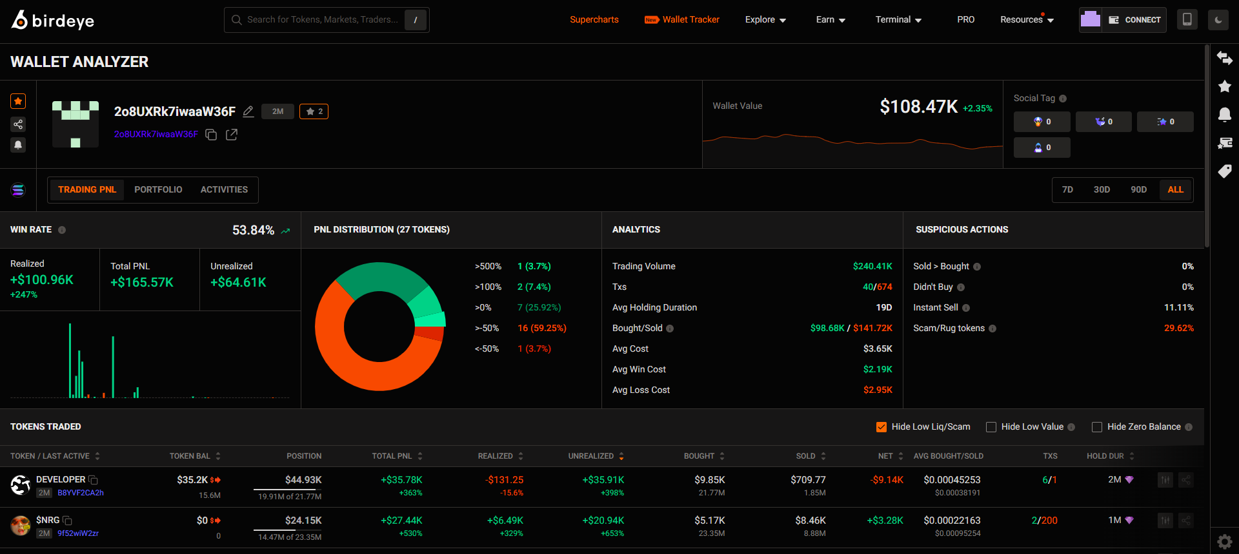Copy the $NRG token address
The width and height of the screenshot is (1239, 554).
coord(67,521)
